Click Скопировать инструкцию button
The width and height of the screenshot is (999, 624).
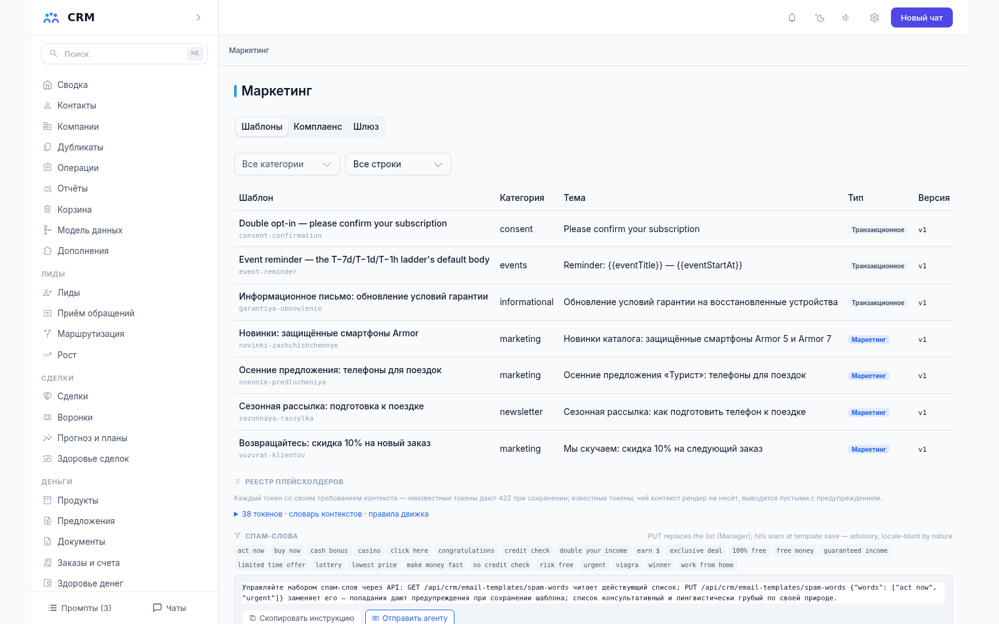[302, 618]
